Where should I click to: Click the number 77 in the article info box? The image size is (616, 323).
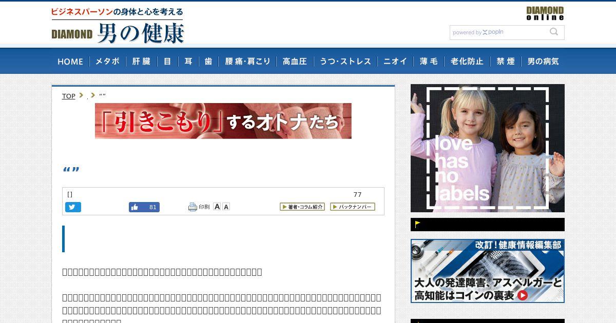coord(357,194)
